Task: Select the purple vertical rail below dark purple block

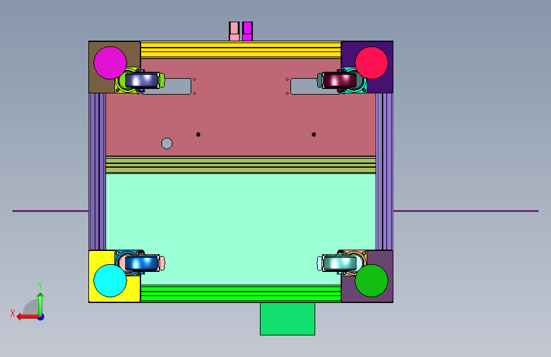Action: click(x=384, y=172)
